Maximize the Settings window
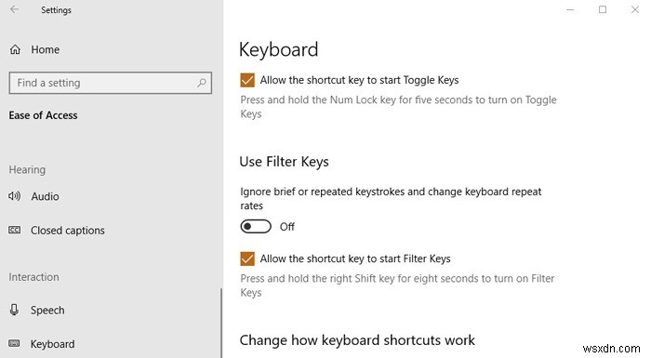This screenshot has width=651, height=358. coord(603,9)
